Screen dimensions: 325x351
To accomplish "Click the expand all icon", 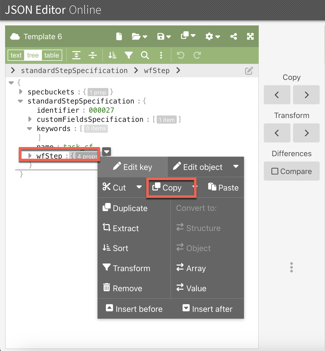I will [76, 55].
